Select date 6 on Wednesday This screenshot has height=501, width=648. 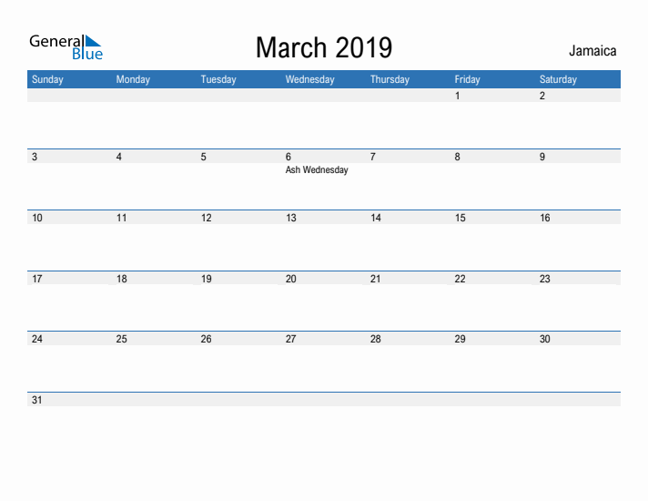pos(289,157)
